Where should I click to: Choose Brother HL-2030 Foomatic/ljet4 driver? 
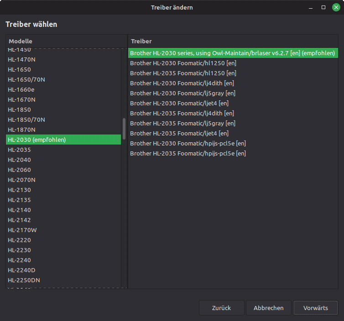(233, 103)
